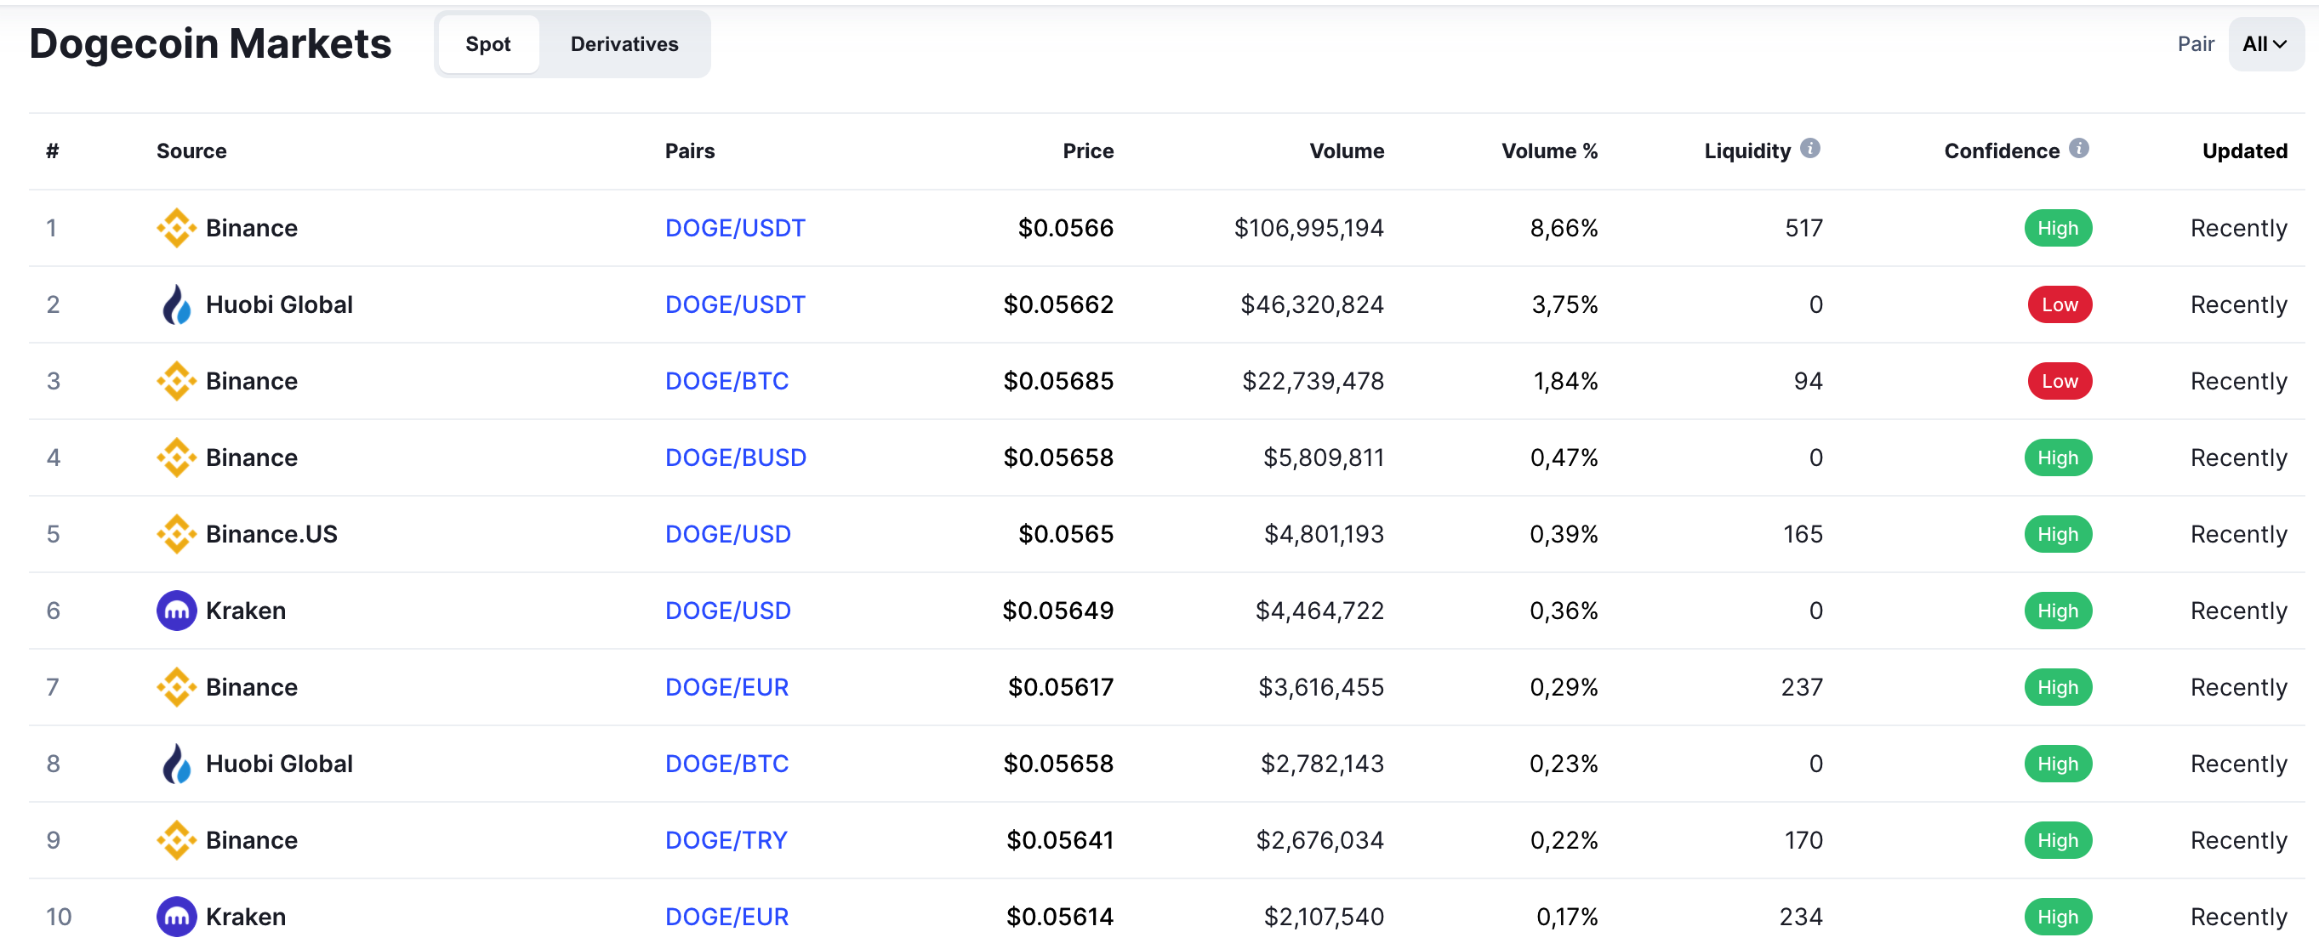Open Binance DOGE/USDT pair link
This screenshot has height=949, width=2319.
(x=735, y=228)
